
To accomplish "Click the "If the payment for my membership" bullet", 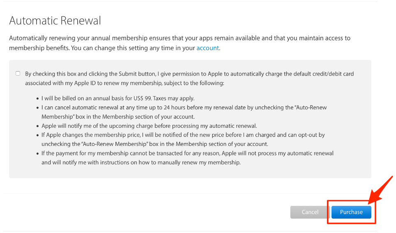I will click(188, 158).
